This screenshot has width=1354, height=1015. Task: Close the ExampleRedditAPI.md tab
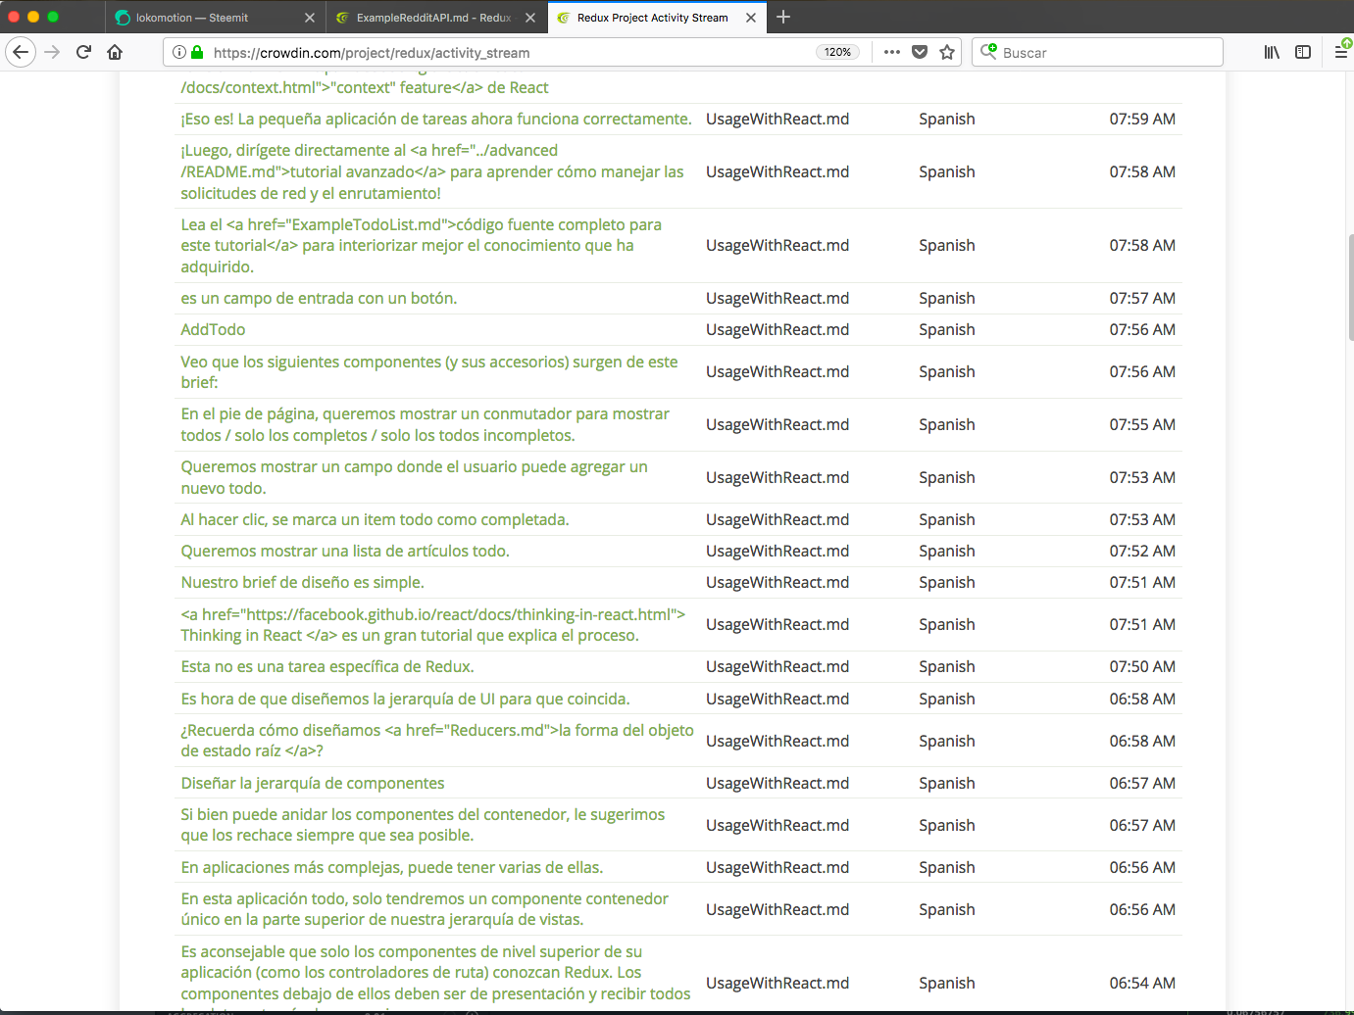[x=530, y=18]
